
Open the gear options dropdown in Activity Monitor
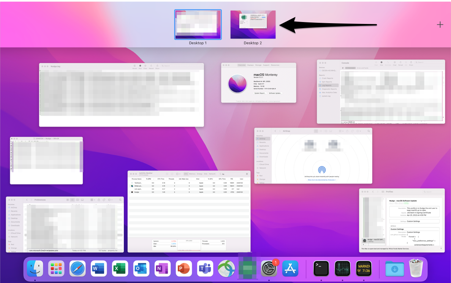pyautogui.click(x=177, y=174)
